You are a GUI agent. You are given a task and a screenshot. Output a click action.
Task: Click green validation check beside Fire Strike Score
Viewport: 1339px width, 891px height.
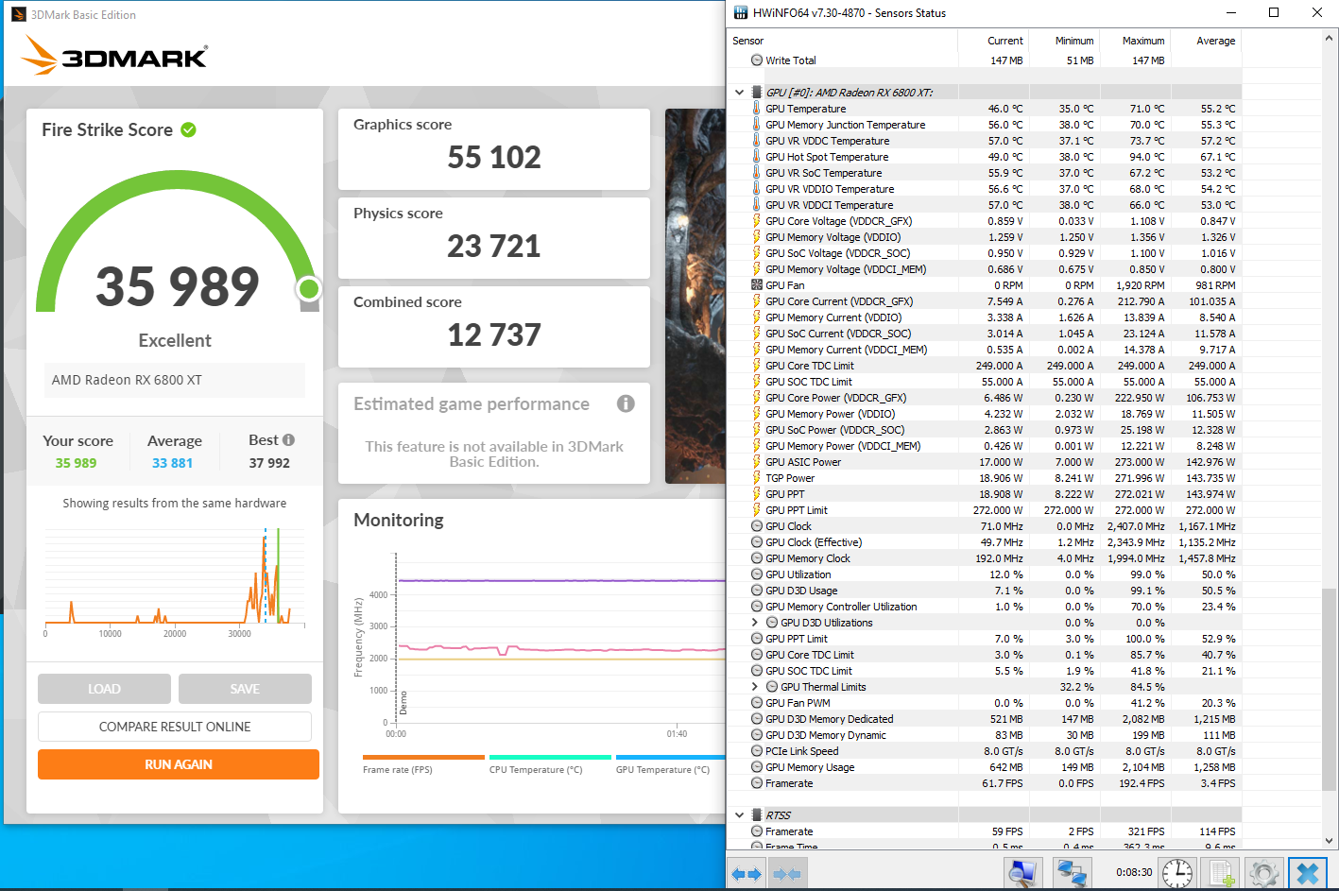188,129
